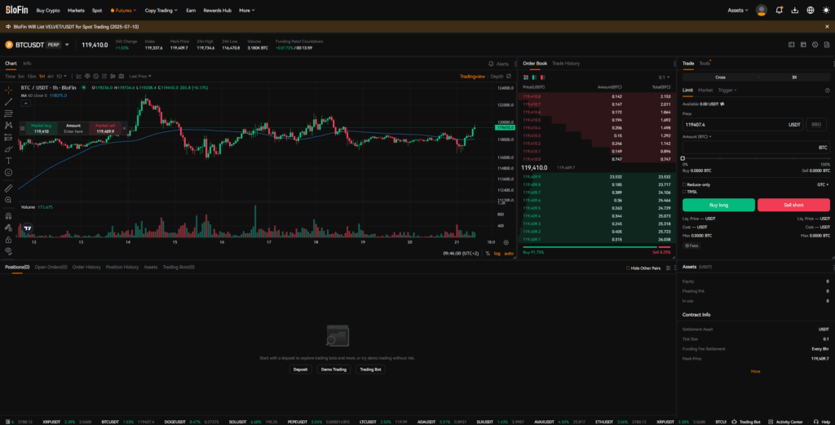
Task: Open language globe icon
Action: [x=811, y=10]
